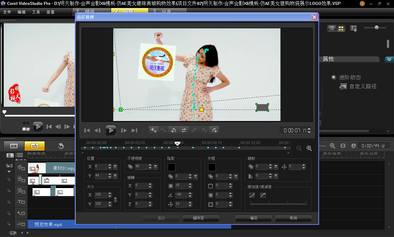Screen dimensions: 394x237
Task: Click the 確定 button
Action: coord(254,218)
